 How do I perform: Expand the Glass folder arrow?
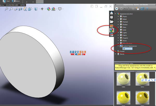click(118, 27)
